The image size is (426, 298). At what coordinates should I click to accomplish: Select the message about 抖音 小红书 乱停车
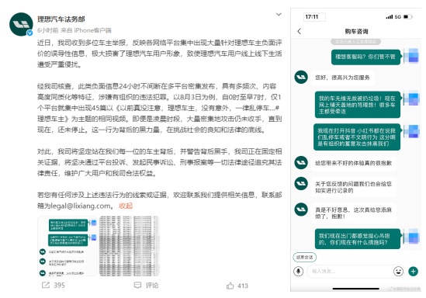357,137
